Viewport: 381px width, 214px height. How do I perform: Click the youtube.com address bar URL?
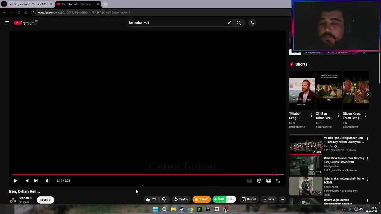click(x=84, y=12)
